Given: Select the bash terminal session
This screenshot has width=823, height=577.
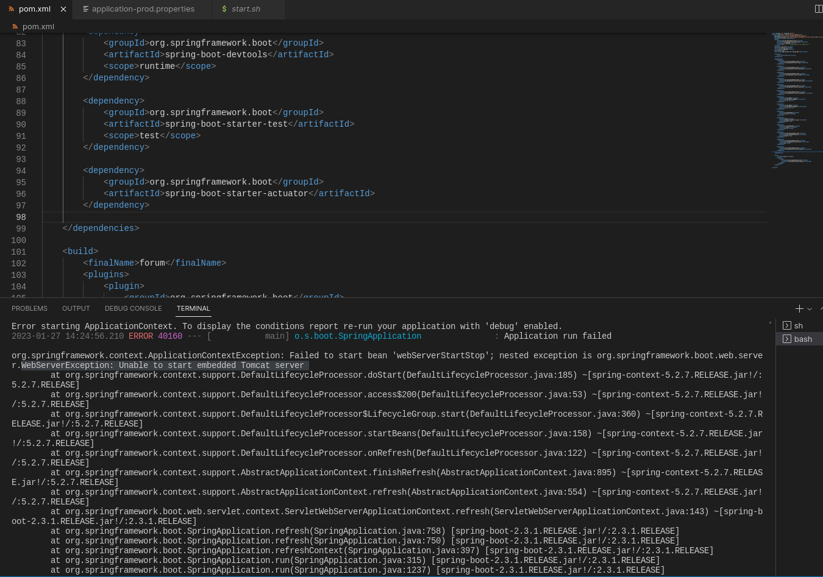Looking at the screenshot, I should pyautogui.click(x=799, y=339).
